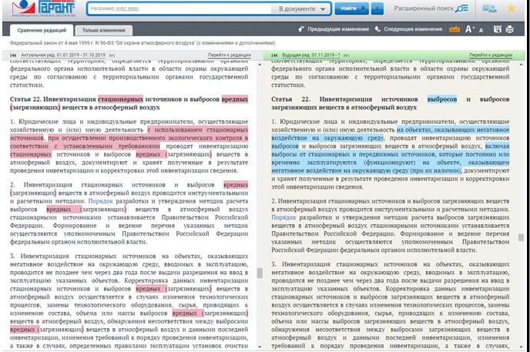The image size is (530, 352).
Task: Open the 'В документе' search scope dropdown
Action: [x=303, y=8]
